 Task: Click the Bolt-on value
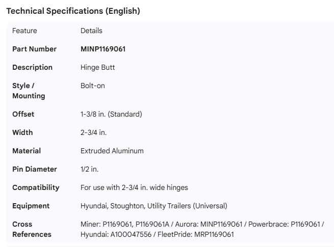(92, 86)
